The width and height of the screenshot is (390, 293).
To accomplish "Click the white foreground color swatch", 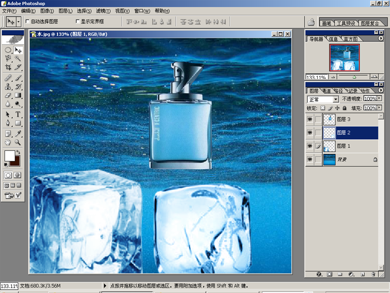I will tap(9, 156).
